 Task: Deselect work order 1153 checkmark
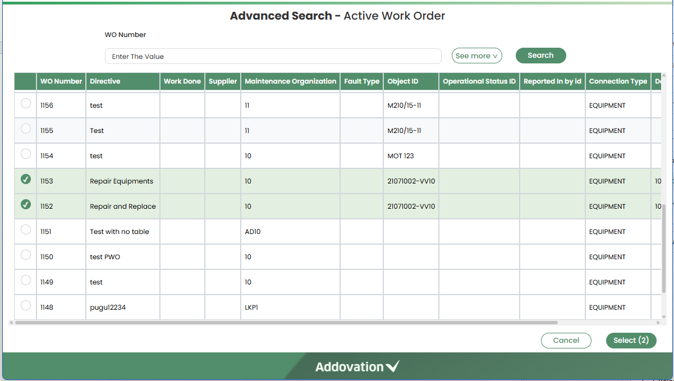coord(26,180)
